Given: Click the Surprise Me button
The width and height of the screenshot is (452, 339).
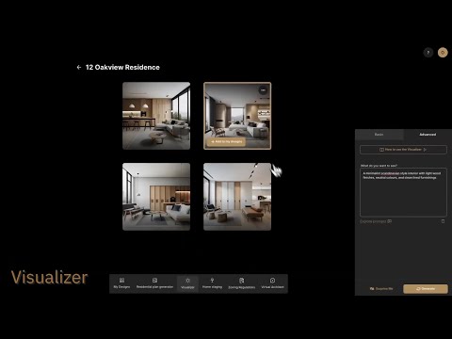Looking at the screenshot, I should pos(381,289).
